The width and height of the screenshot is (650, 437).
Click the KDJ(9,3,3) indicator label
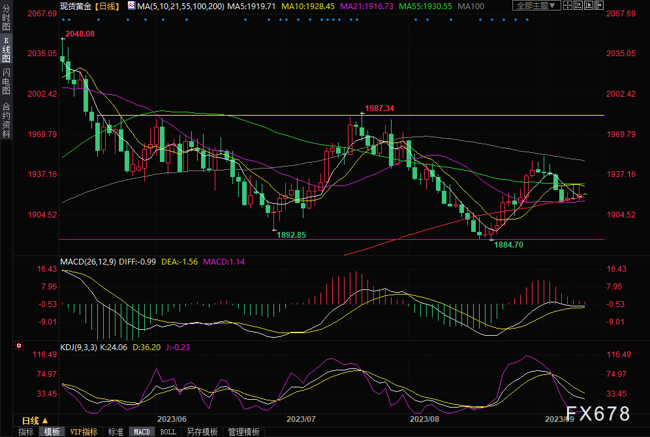click(x=80, y=348)
